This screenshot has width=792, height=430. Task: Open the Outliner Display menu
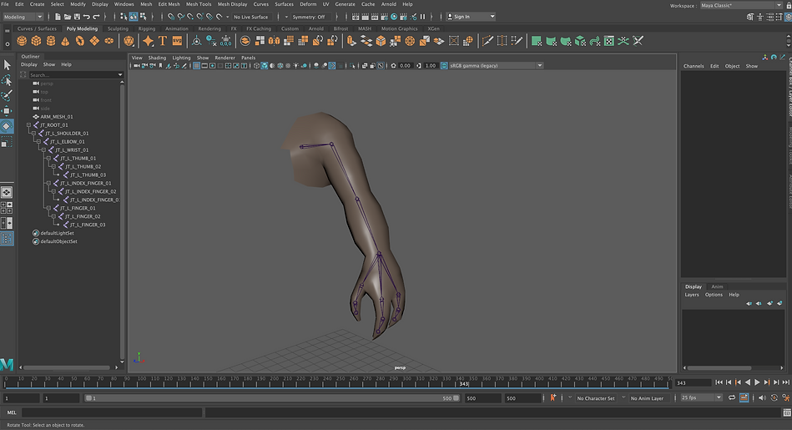(x=28, y=64)
